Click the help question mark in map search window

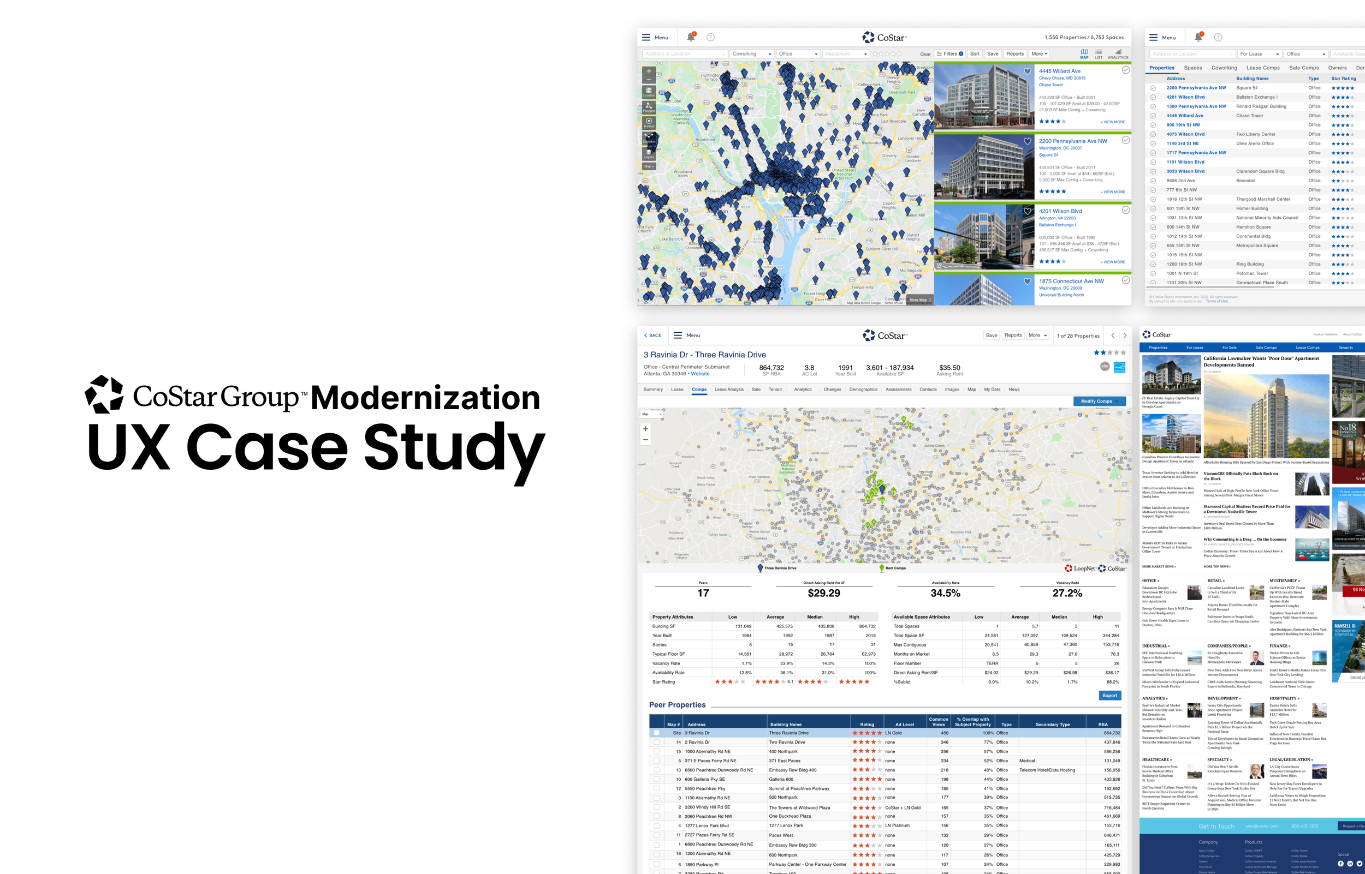click(x=710, y=38)
